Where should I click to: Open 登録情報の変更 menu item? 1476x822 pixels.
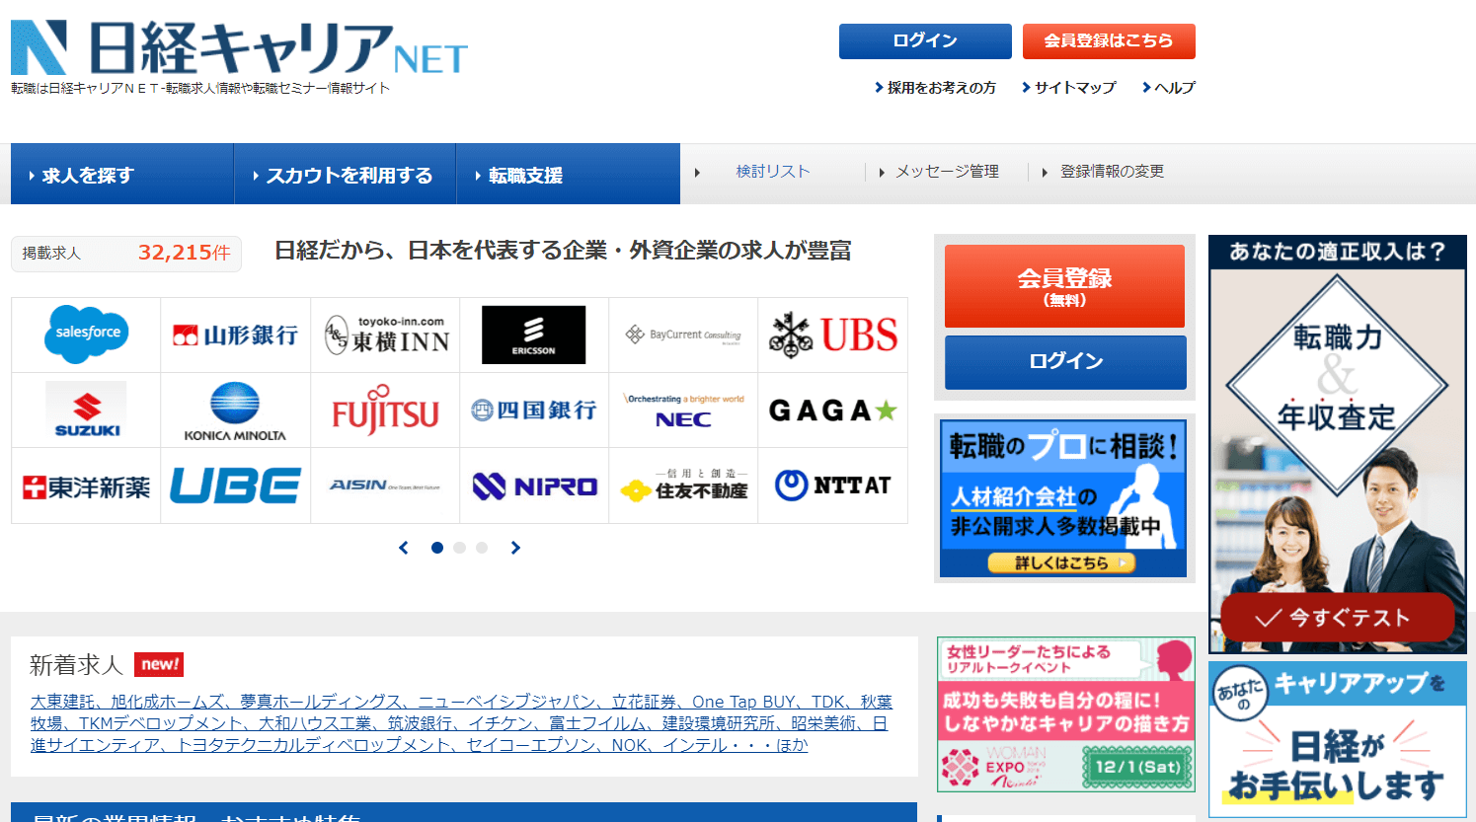(x=1112, y=172)
